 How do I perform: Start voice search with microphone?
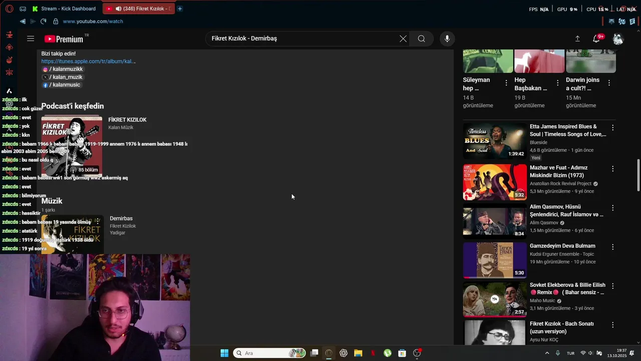point(447,39)
